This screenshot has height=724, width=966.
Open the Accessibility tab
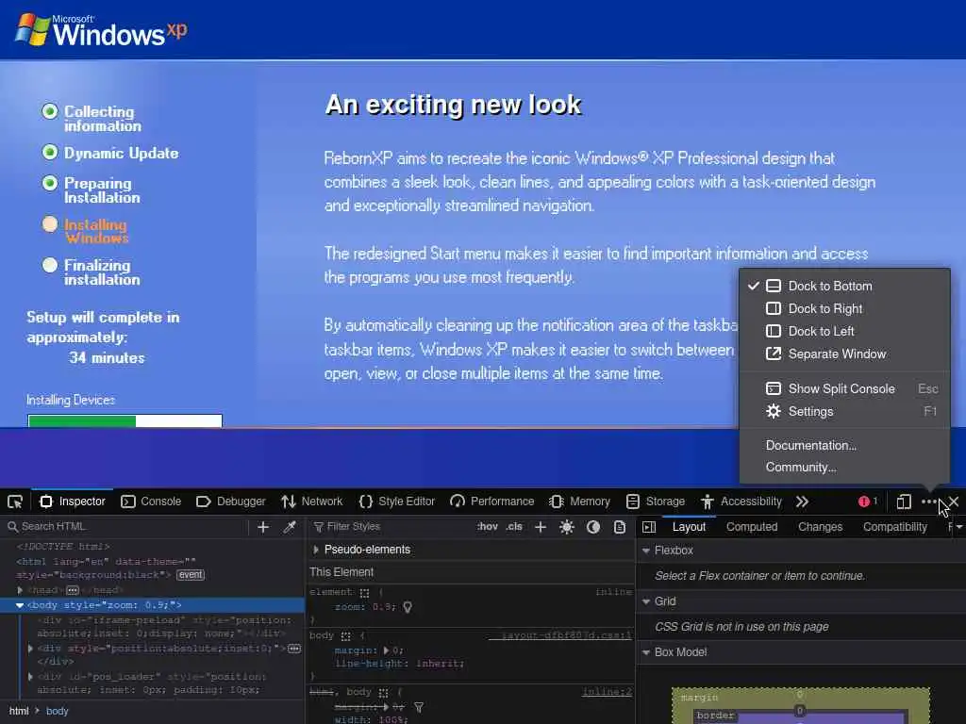click(x=741, y=502)
